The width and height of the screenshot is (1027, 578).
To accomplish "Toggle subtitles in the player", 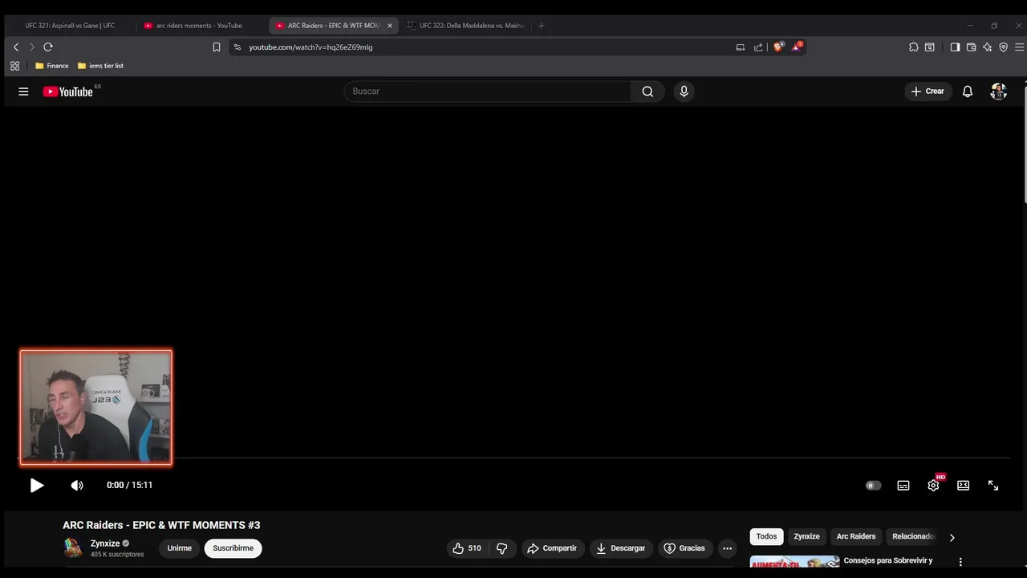I will tap(903, 485).
